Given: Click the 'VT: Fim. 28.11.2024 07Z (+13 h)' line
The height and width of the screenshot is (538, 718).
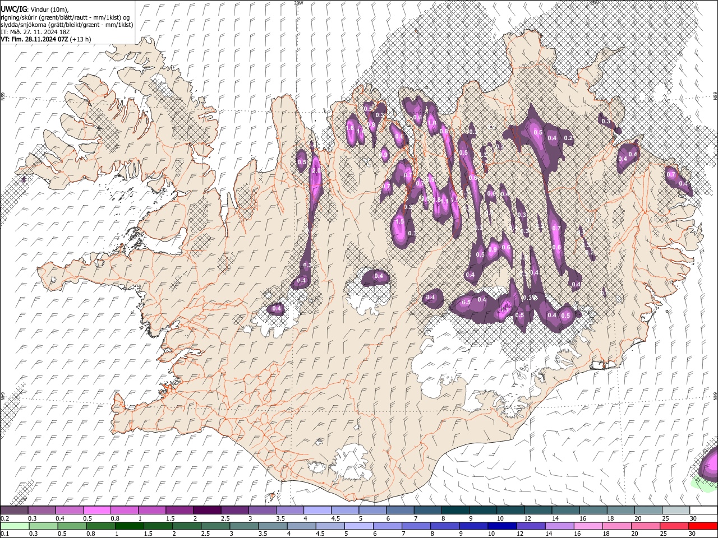Looking at the screenshot, I should (x=46, y=39).
